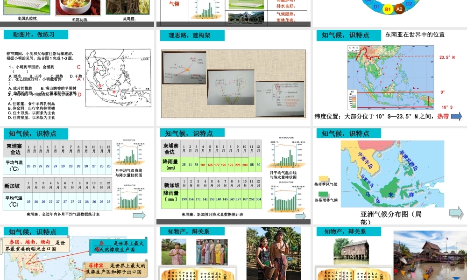Click the red answer letter C beside question 1
This screenshot has height=280, width=467.
[x=78, y=67]
